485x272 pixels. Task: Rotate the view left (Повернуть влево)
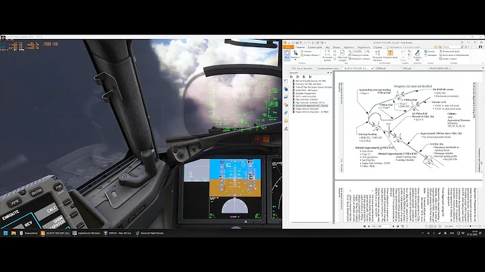(x=359, y=55)
